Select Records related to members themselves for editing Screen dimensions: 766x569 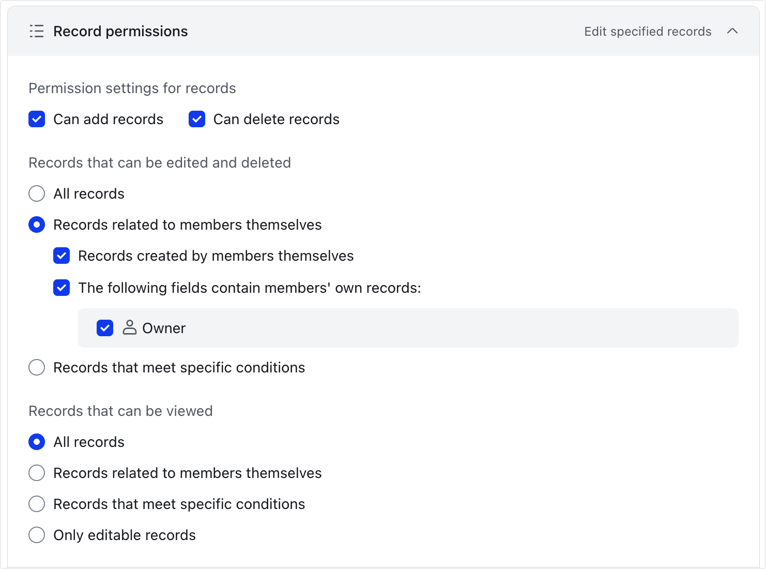tap(37, 224)
